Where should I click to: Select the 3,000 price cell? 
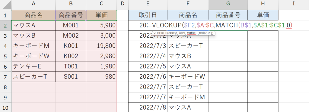point(101,36)
